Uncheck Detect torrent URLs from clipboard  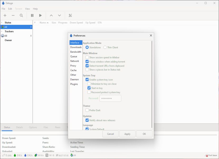click(x=87, y=66)
